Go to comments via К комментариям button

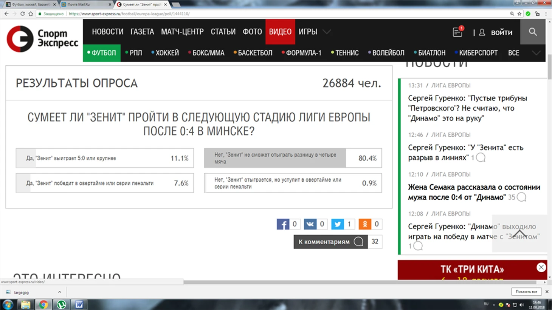coord(330,242)
